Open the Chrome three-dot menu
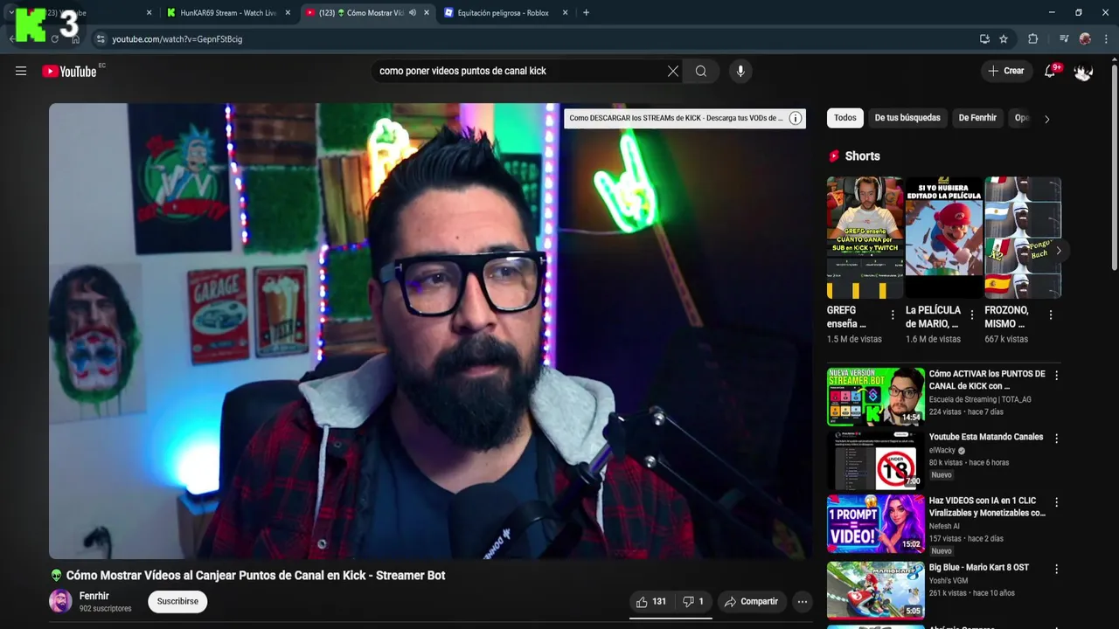 tap(1106, 39)
